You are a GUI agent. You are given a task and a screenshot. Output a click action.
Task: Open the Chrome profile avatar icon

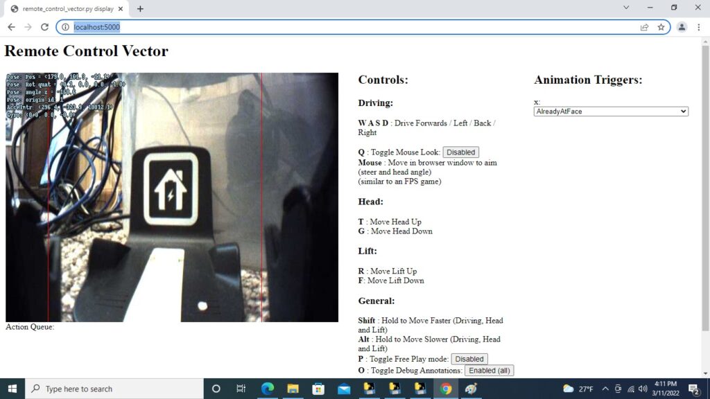point(680,27)
